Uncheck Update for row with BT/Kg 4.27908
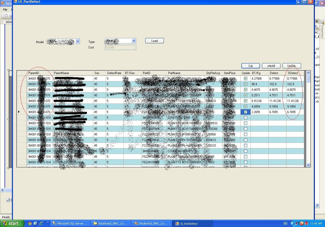This screenshot has height=227, width=325. tap(246, 79)
